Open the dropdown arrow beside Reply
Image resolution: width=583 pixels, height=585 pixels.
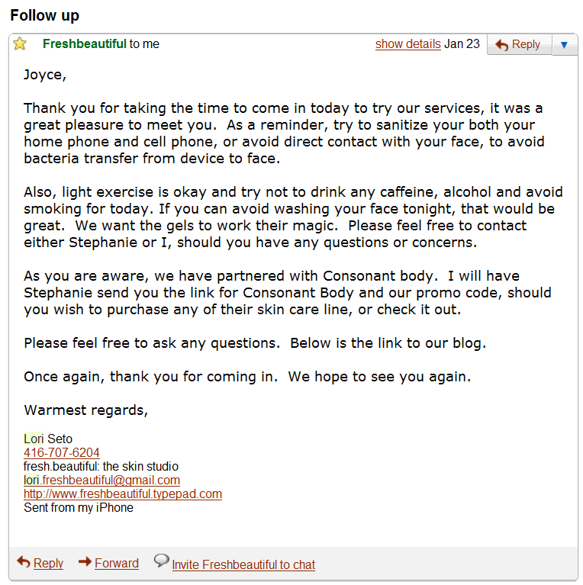pos(564,45)
